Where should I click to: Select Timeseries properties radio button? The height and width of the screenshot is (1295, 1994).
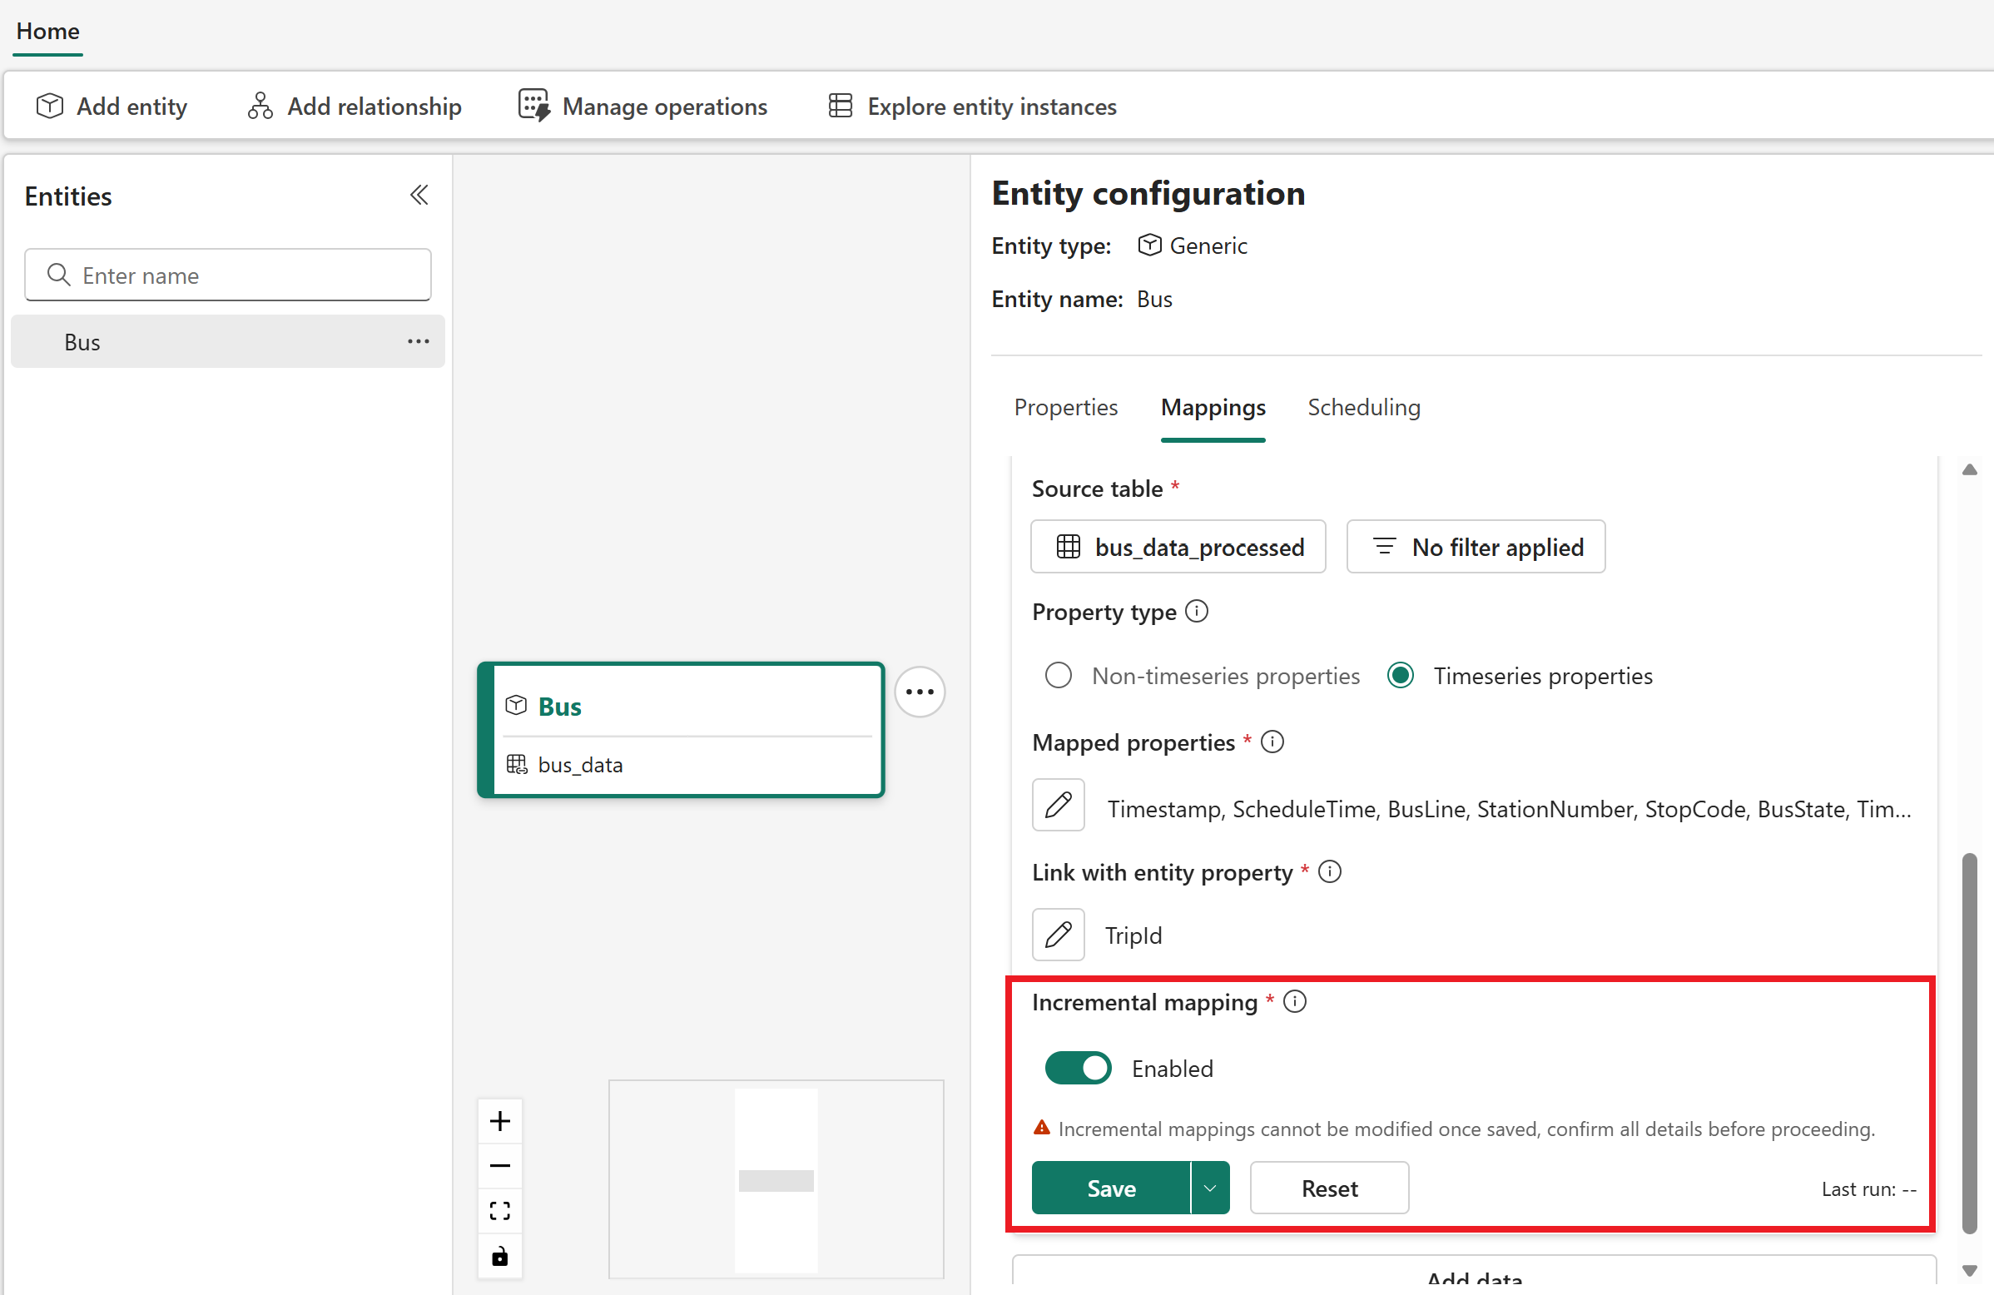point(1400,675)
